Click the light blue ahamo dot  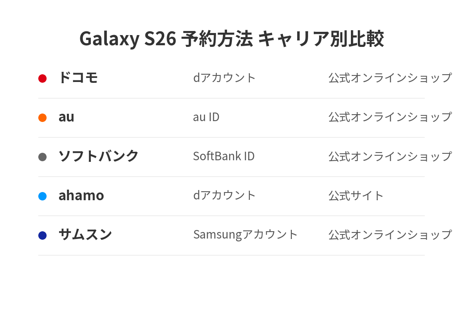point(42,196)
